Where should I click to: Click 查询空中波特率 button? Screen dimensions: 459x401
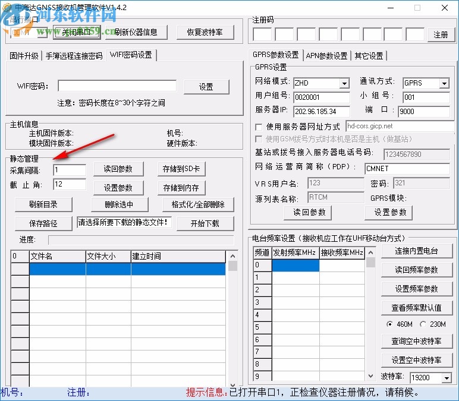(x=417, y=341)
